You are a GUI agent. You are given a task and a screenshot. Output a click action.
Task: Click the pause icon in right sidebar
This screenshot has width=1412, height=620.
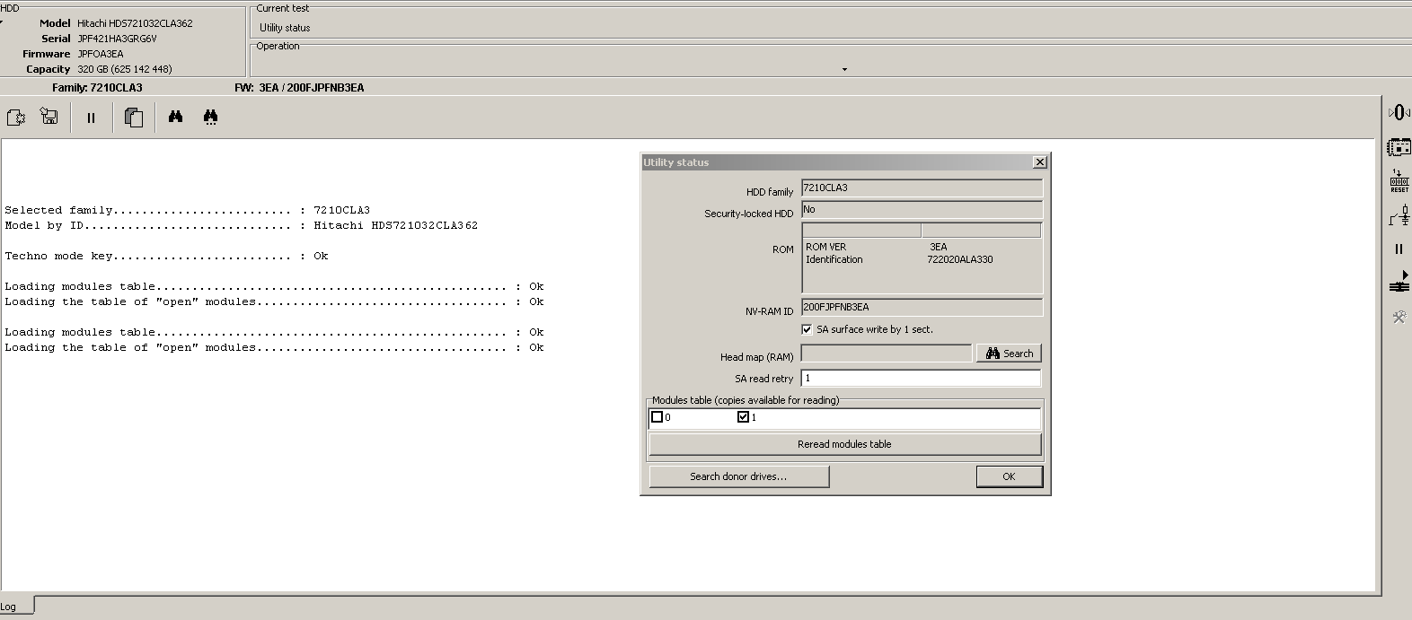pyautogui.click(x=1399, y=249)
